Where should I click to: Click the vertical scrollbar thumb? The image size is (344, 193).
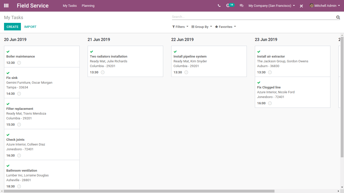pos(342,97)
